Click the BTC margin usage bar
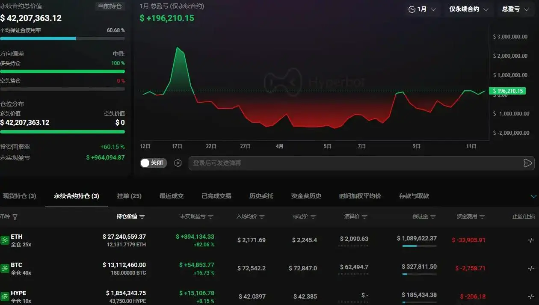Screen dimensions: 539x305 [x=419, y=274]
